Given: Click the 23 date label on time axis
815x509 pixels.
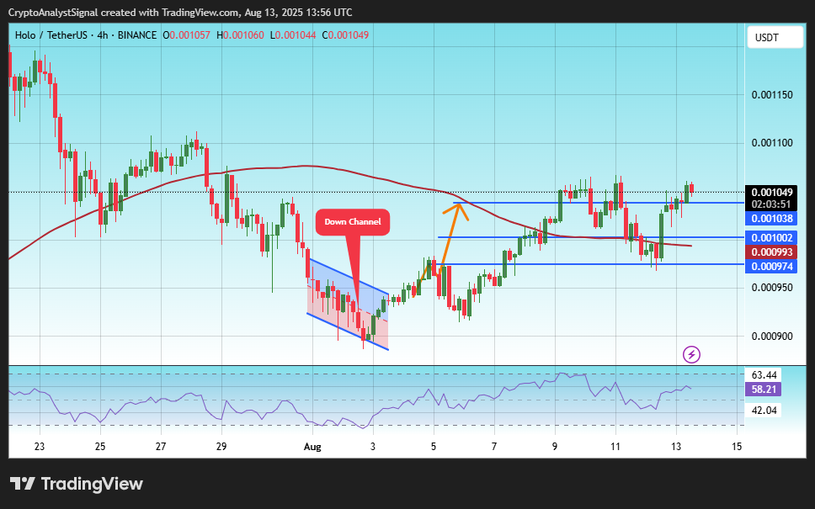Looking at the screenshot, I should click(40, 447).
